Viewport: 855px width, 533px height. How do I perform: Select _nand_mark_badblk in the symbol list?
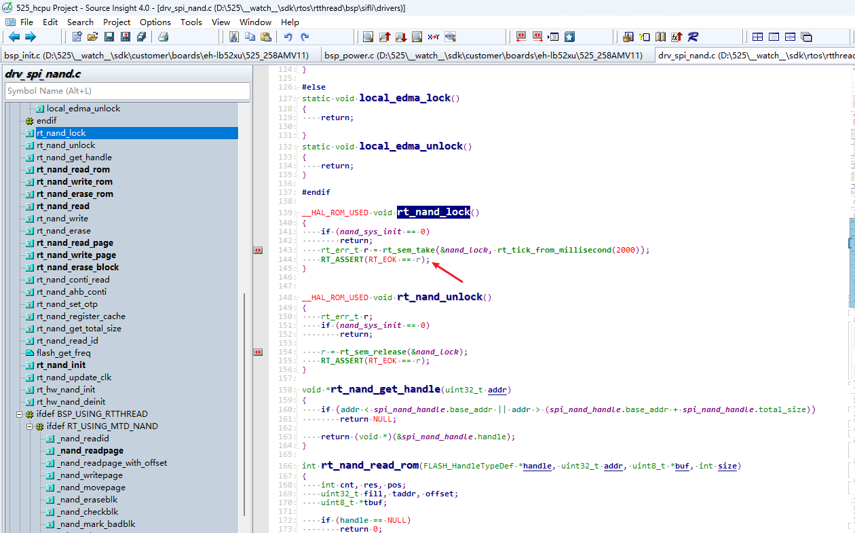coord(96,524)
